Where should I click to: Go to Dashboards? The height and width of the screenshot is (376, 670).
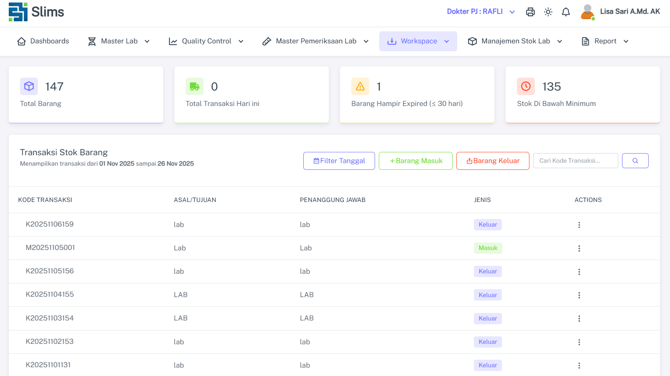coord(43,41)
